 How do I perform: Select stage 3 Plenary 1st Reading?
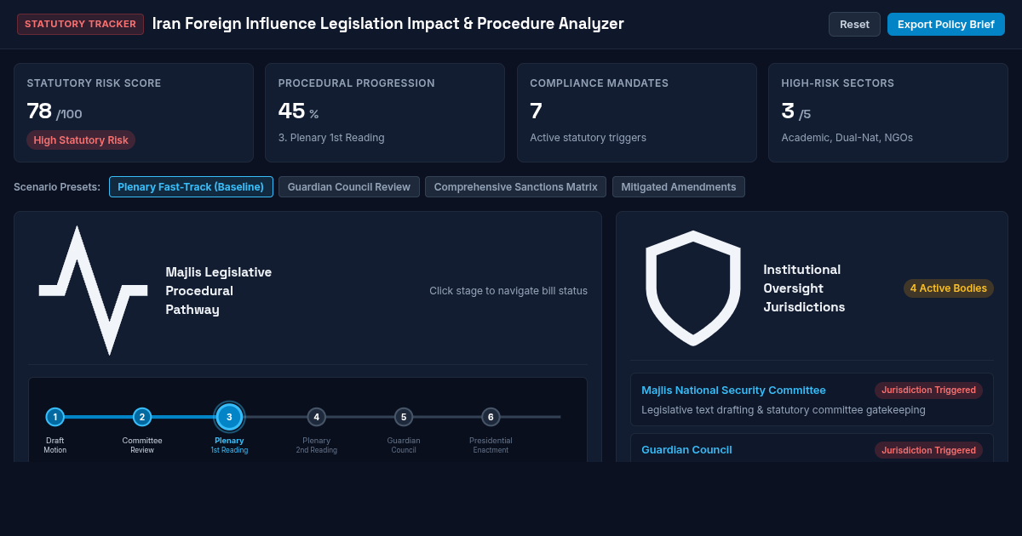[x=229, y=417]
